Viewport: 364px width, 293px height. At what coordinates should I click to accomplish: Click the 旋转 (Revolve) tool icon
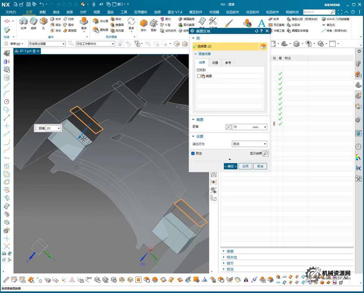[34, 22]
